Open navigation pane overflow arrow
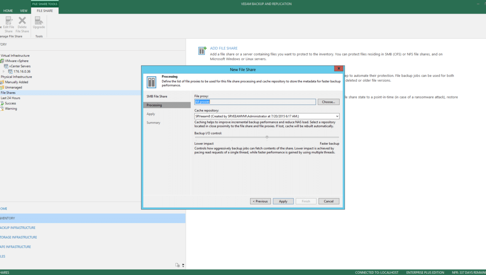 [x=183, y=265]
